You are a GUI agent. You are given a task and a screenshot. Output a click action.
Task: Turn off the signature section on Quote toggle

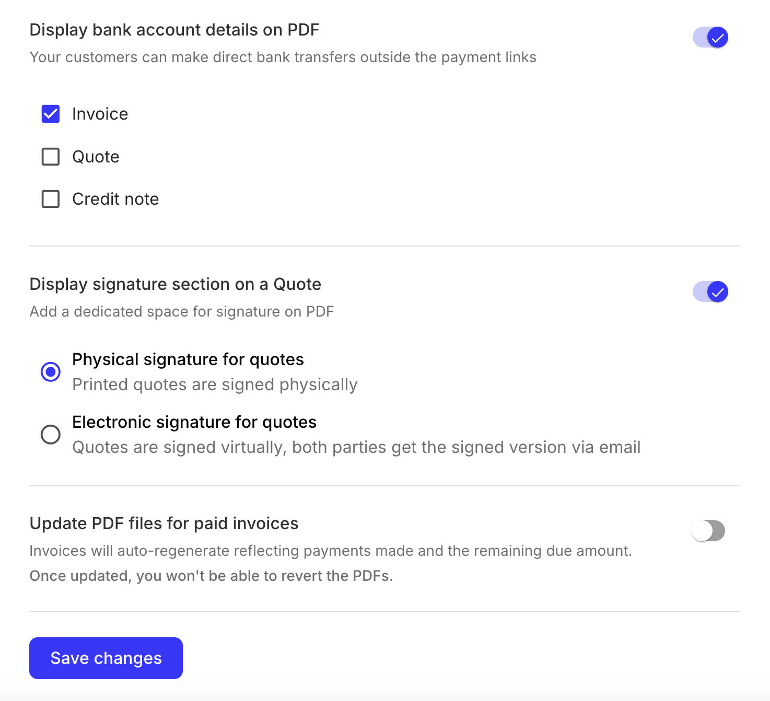click(710, 292)
